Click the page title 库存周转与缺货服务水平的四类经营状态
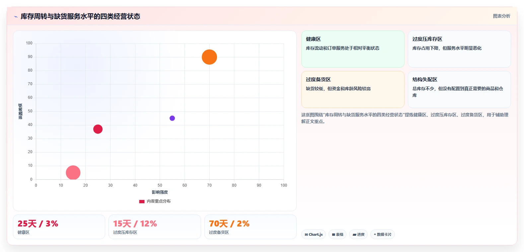The width and height of the screenshot is (524, 252). tap(80, 16)
